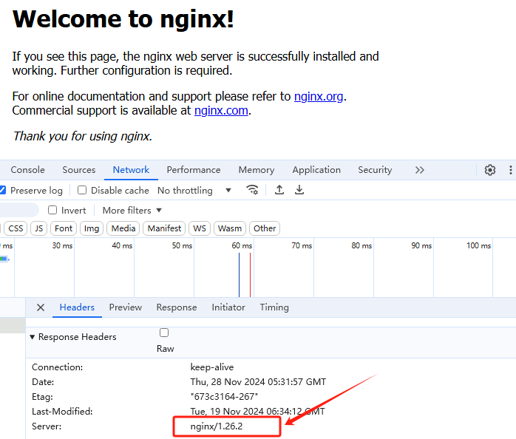Check the Invert filter checkbox

52,210
